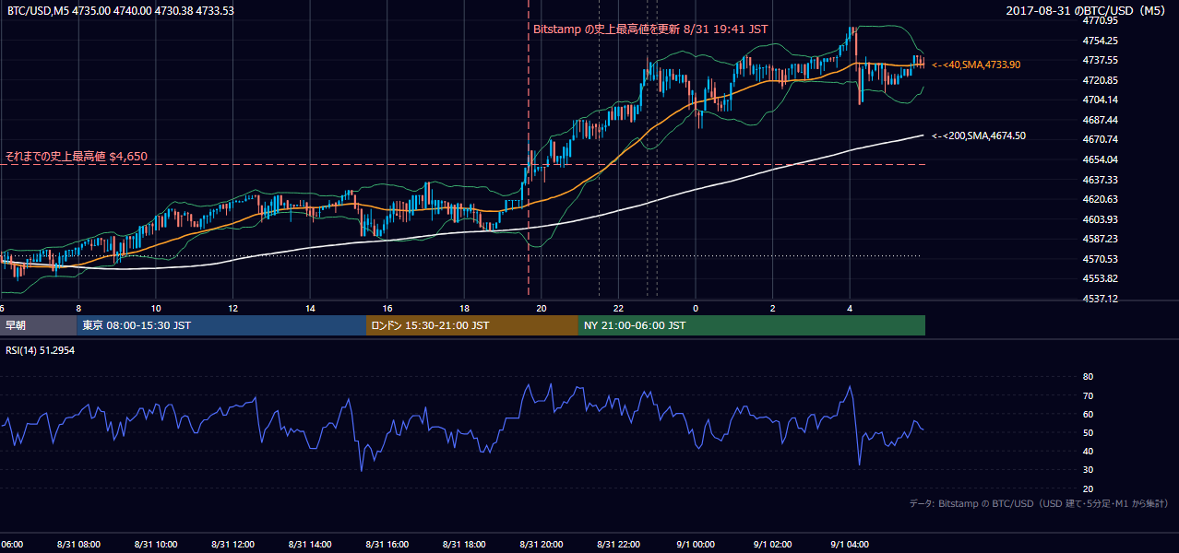This screenshot has height=553, width=1179.
Task: Click the bottom date label 8/31 16:00
Action: pyautogui.click(x=387, y=545)
